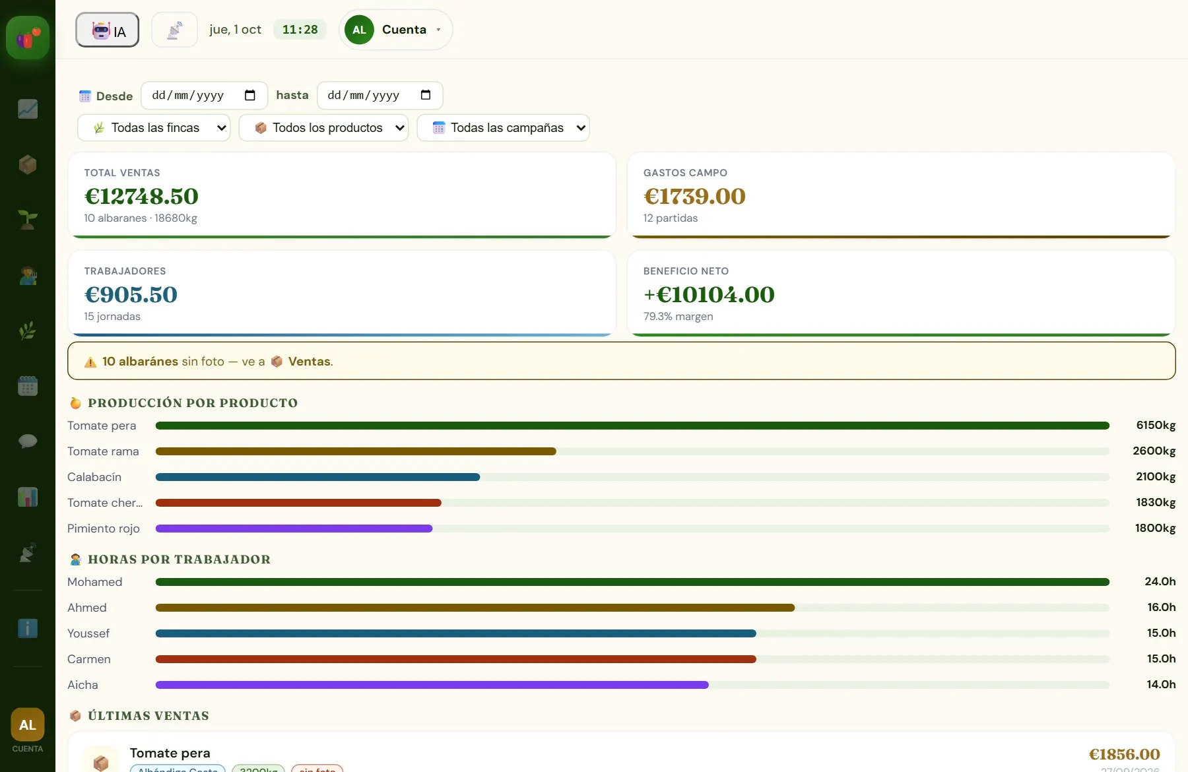The image size is (1188, 772).
Task: Click the Gastos Campo summary card
Action: [901, 195]
